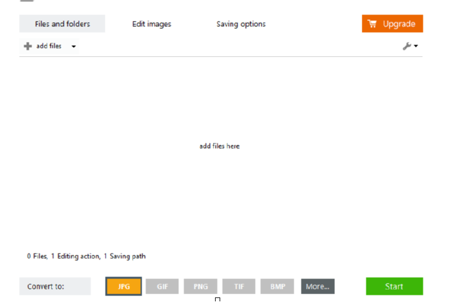Image resolution: width=449 pixels, height=302 pixels.
Task: Select BMP output format
Action: pos(277,286)
